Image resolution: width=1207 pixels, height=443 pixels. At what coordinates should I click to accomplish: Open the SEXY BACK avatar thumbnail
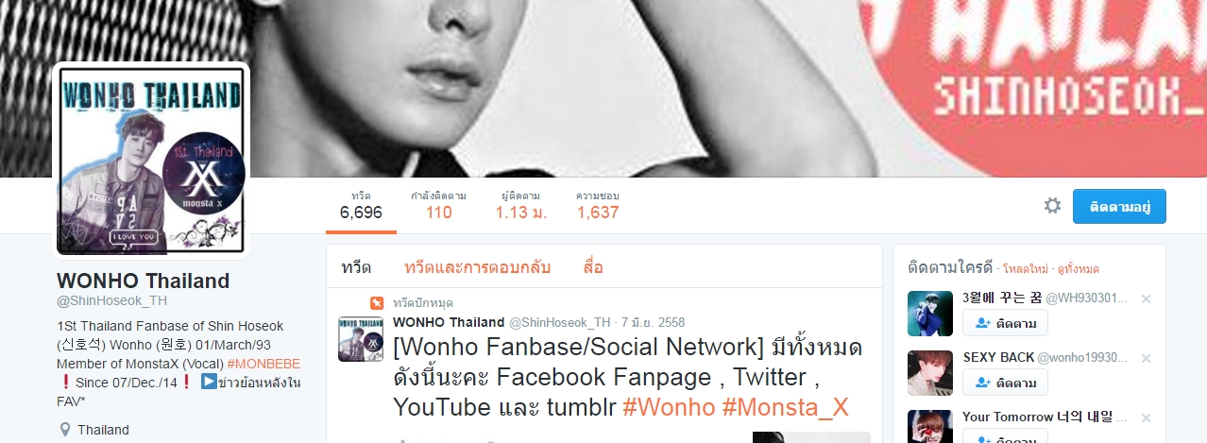click(x=930, y=372)
